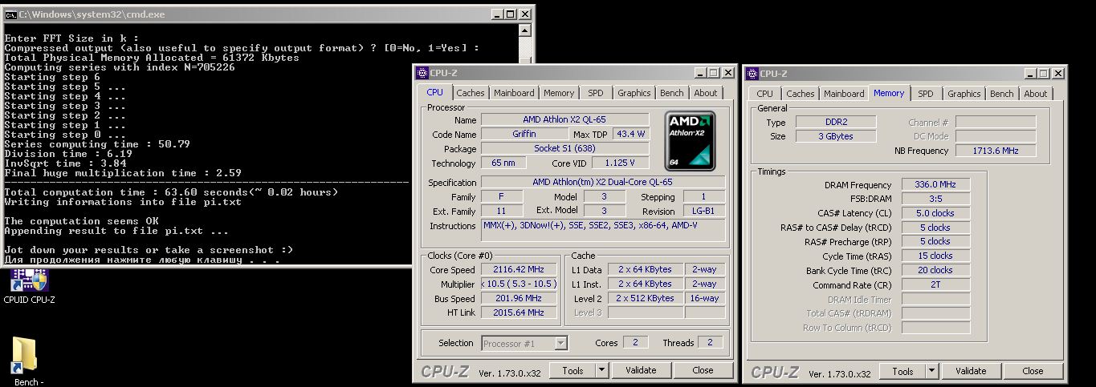The height and width of the screenshot is (387, 1096).
Task: Click the Command Rate value 2T
Action: [935, 284]
